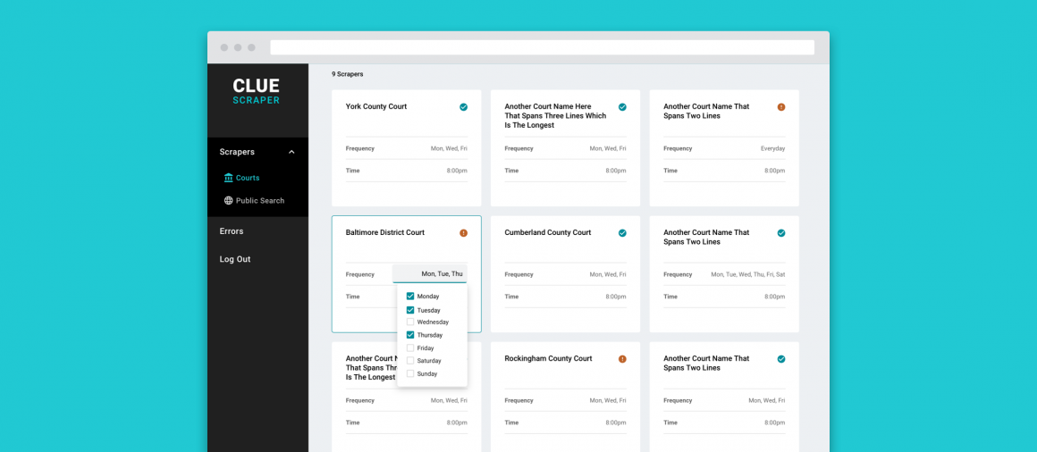This screenshot has width=1037, height=452.
Task: Close the Mon, Tue, Thu frequency dropdown field
Action: tap(430, 273)
